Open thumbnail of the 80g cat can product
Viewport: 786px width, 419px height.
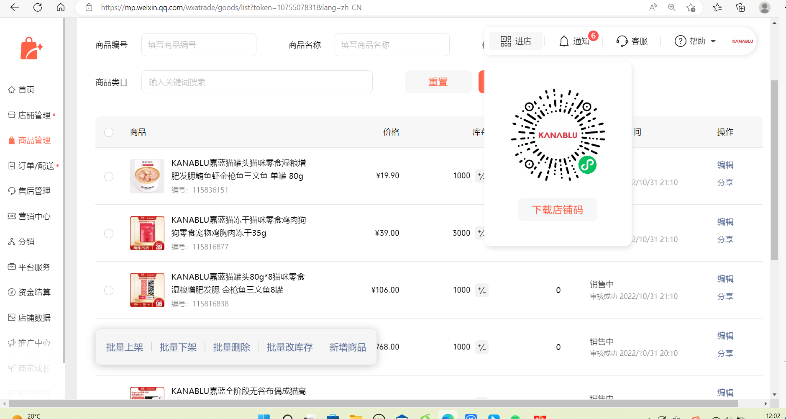click(x=147, y=176)
